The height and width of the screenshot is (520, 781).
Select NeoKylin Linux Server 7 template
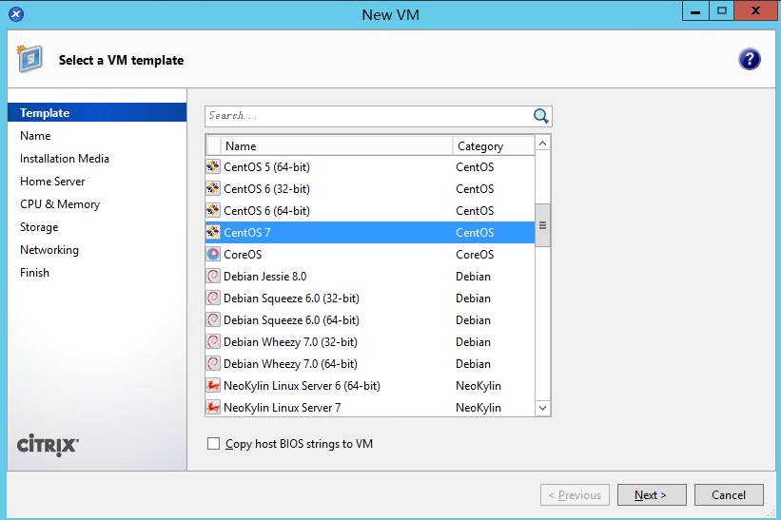click(370, 408)
